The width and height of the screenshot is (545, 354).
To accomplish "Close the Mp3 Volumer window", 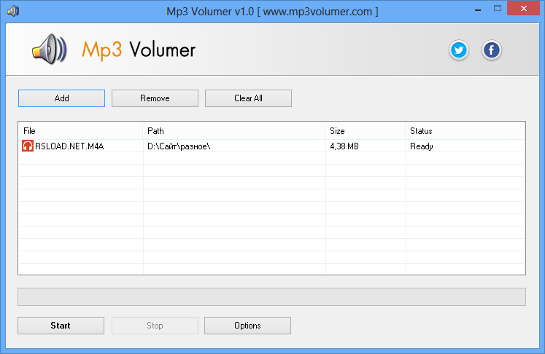I will pos(523,9).
